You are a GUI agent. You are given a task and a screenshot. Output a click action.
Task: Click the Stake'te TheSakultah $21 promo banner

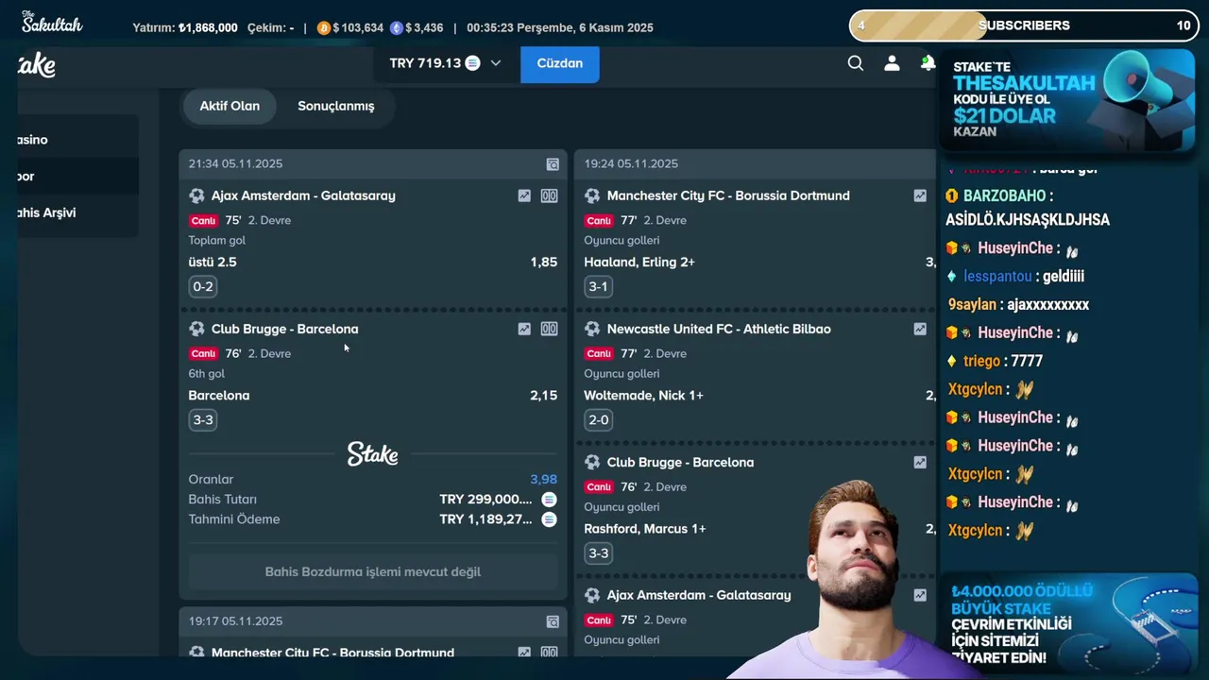point(1067,100)
